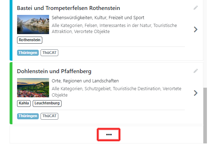The image size is (219, 147).
Task: Edit Bastei und Trompeterfelsen Rothenstein with pencil icon
Action: [196, 8]
